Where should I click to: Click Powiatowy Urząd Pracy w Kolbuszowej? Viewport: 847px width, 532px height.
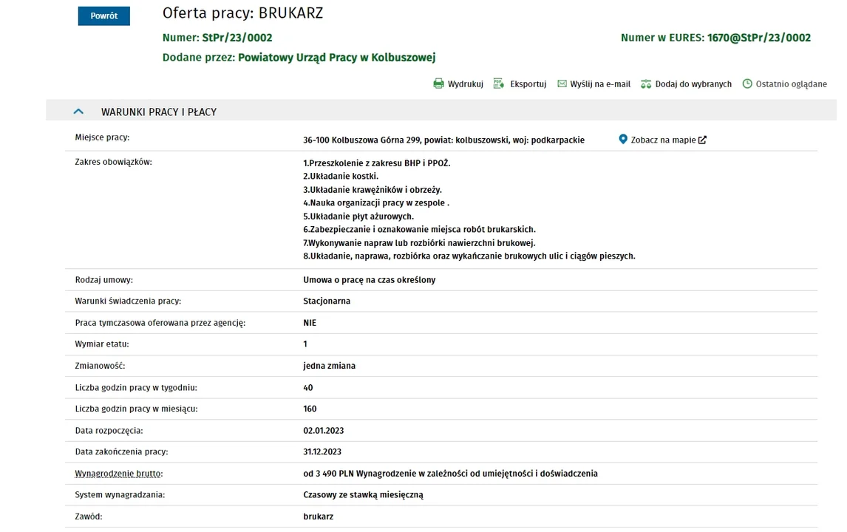coord(336,57)
